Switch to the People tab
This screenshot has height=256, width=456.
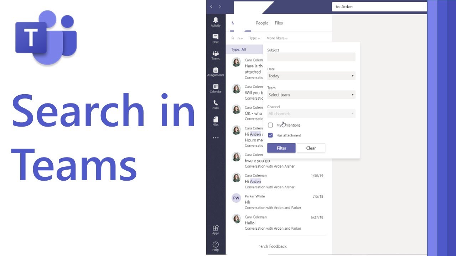pyautogui.click(x=262, y=23)
